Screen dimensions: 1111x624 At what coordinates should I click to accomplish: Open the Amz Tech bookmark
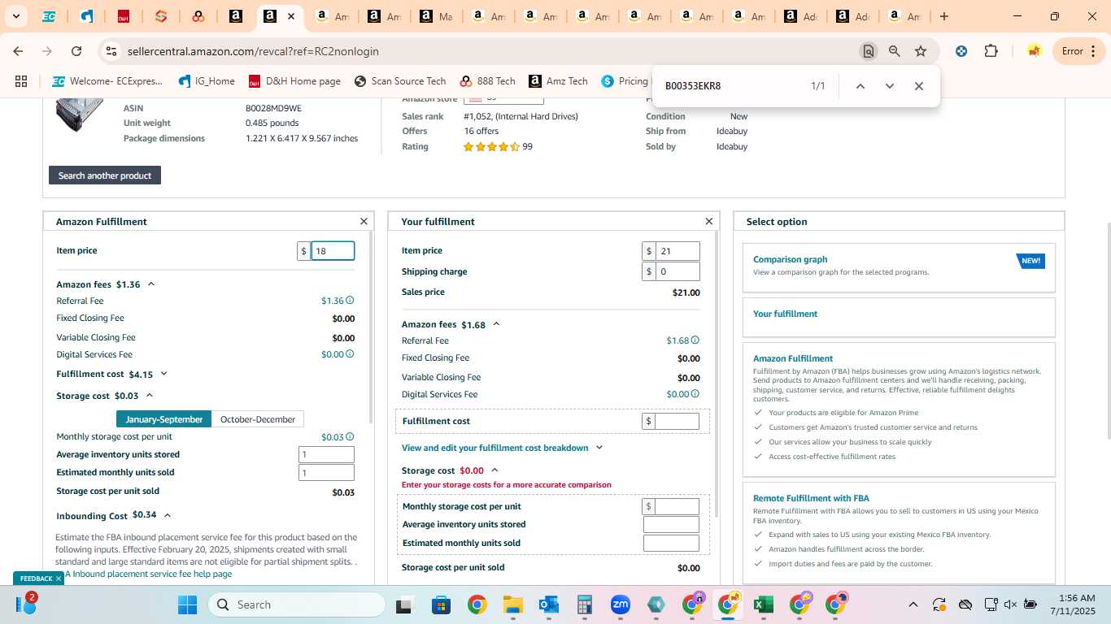(558, 81)
